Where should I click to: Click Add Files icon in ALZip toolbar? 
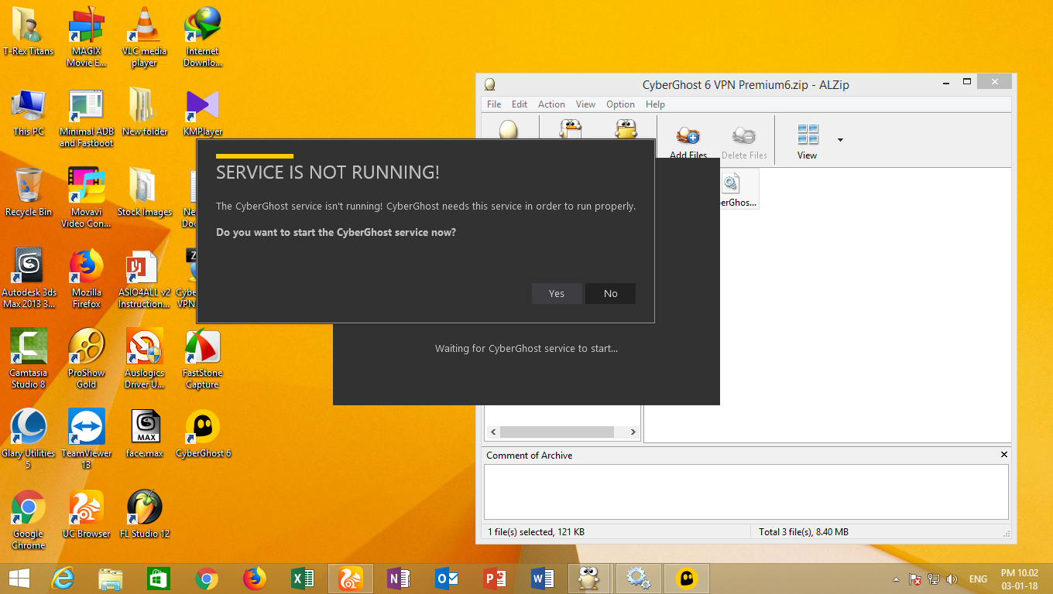[x=688, y=141]
